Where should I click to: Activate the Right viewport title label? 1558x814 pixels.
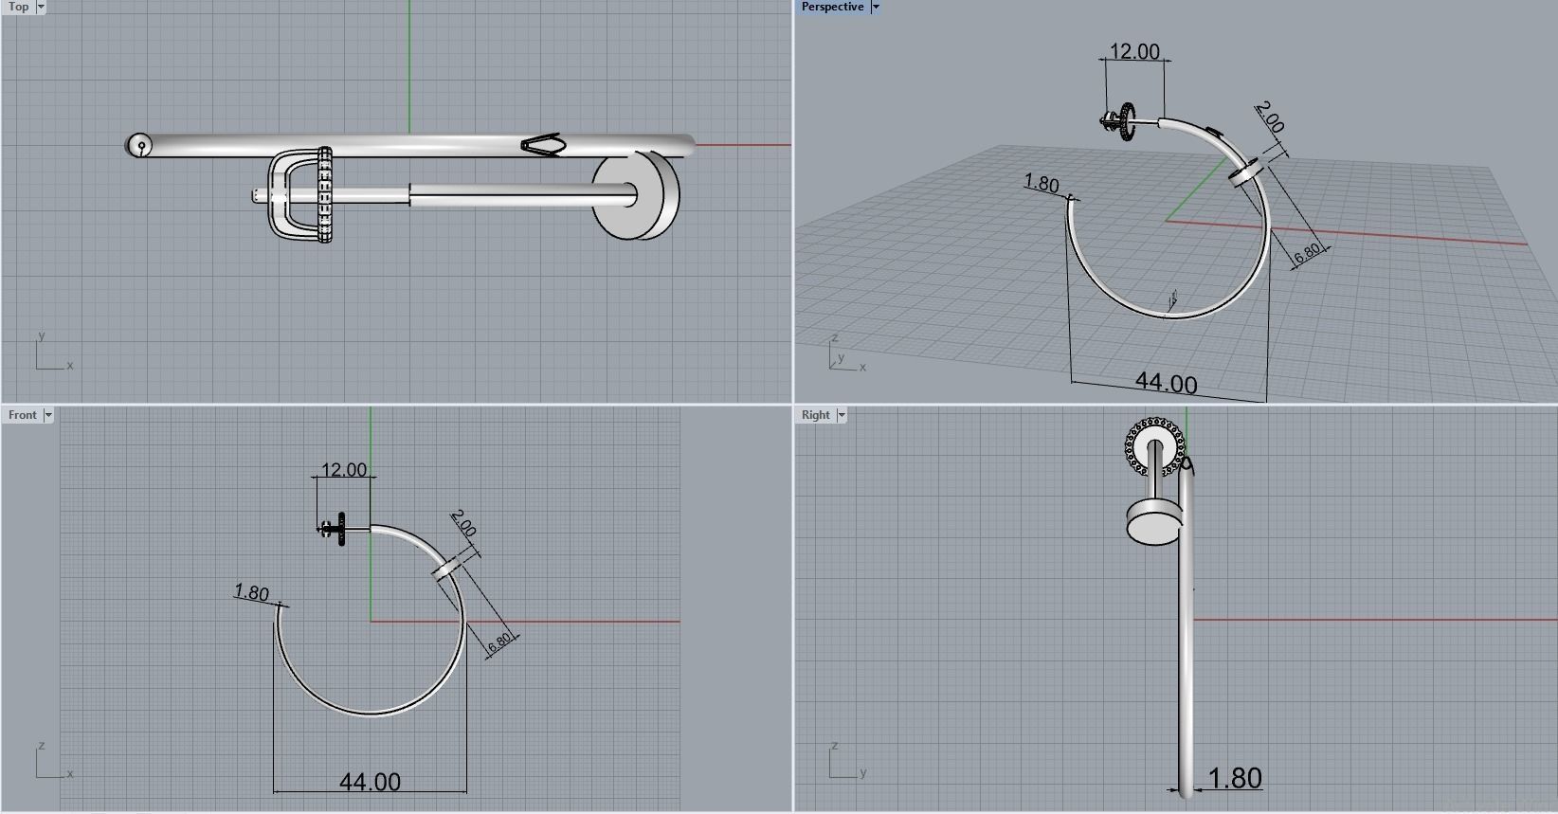tap(815, 415)
